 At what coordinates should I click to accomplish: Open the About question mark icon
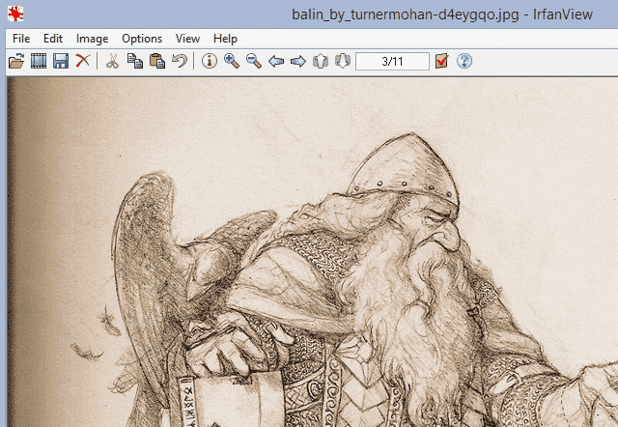pos(464,61)
